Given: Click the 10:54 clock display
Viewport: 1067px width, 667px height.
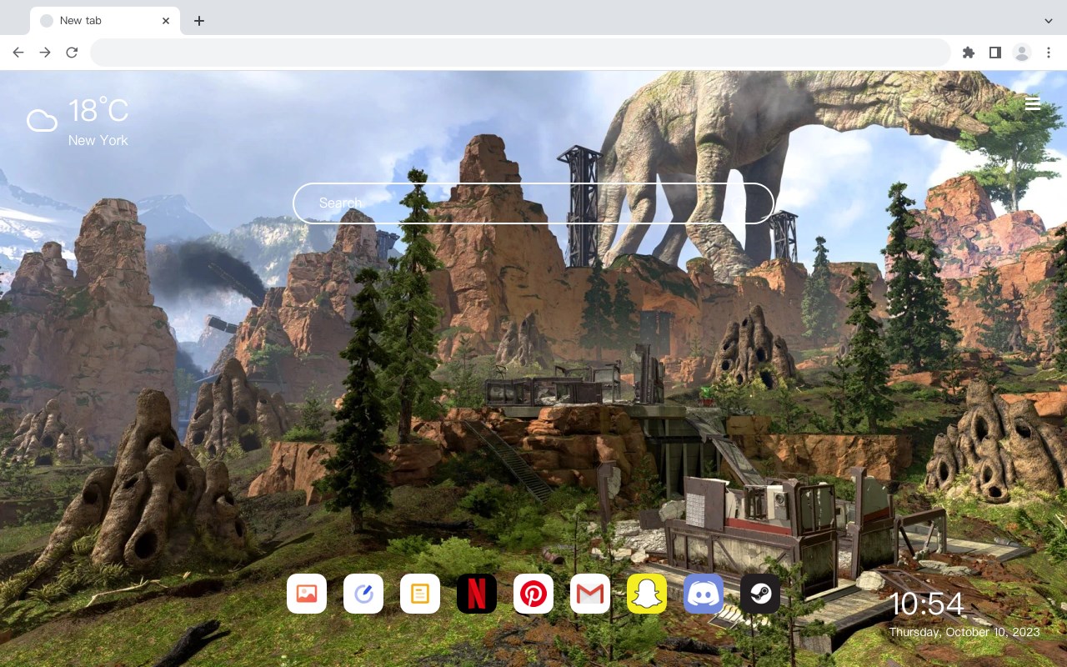Looking at the screenshot, I should (x=926, y=604).
